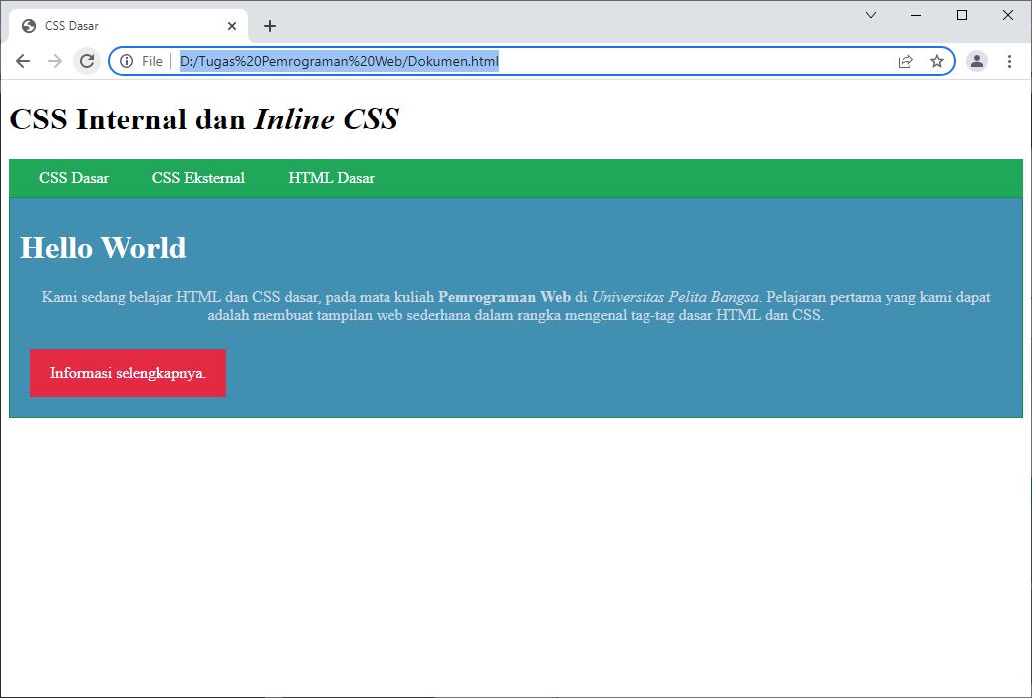This screenshot has height=698, width=1032.
Task: Open the three-dot browser menu
Action: [x=1011, y=61]
